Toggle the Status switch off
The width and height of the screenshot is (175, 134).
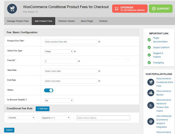(x=49, y=91)
